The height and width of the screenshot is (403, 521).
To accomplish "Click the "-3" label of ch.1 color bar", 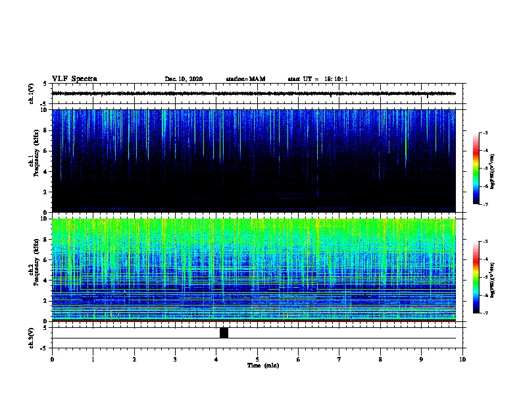I will (485, 132).
